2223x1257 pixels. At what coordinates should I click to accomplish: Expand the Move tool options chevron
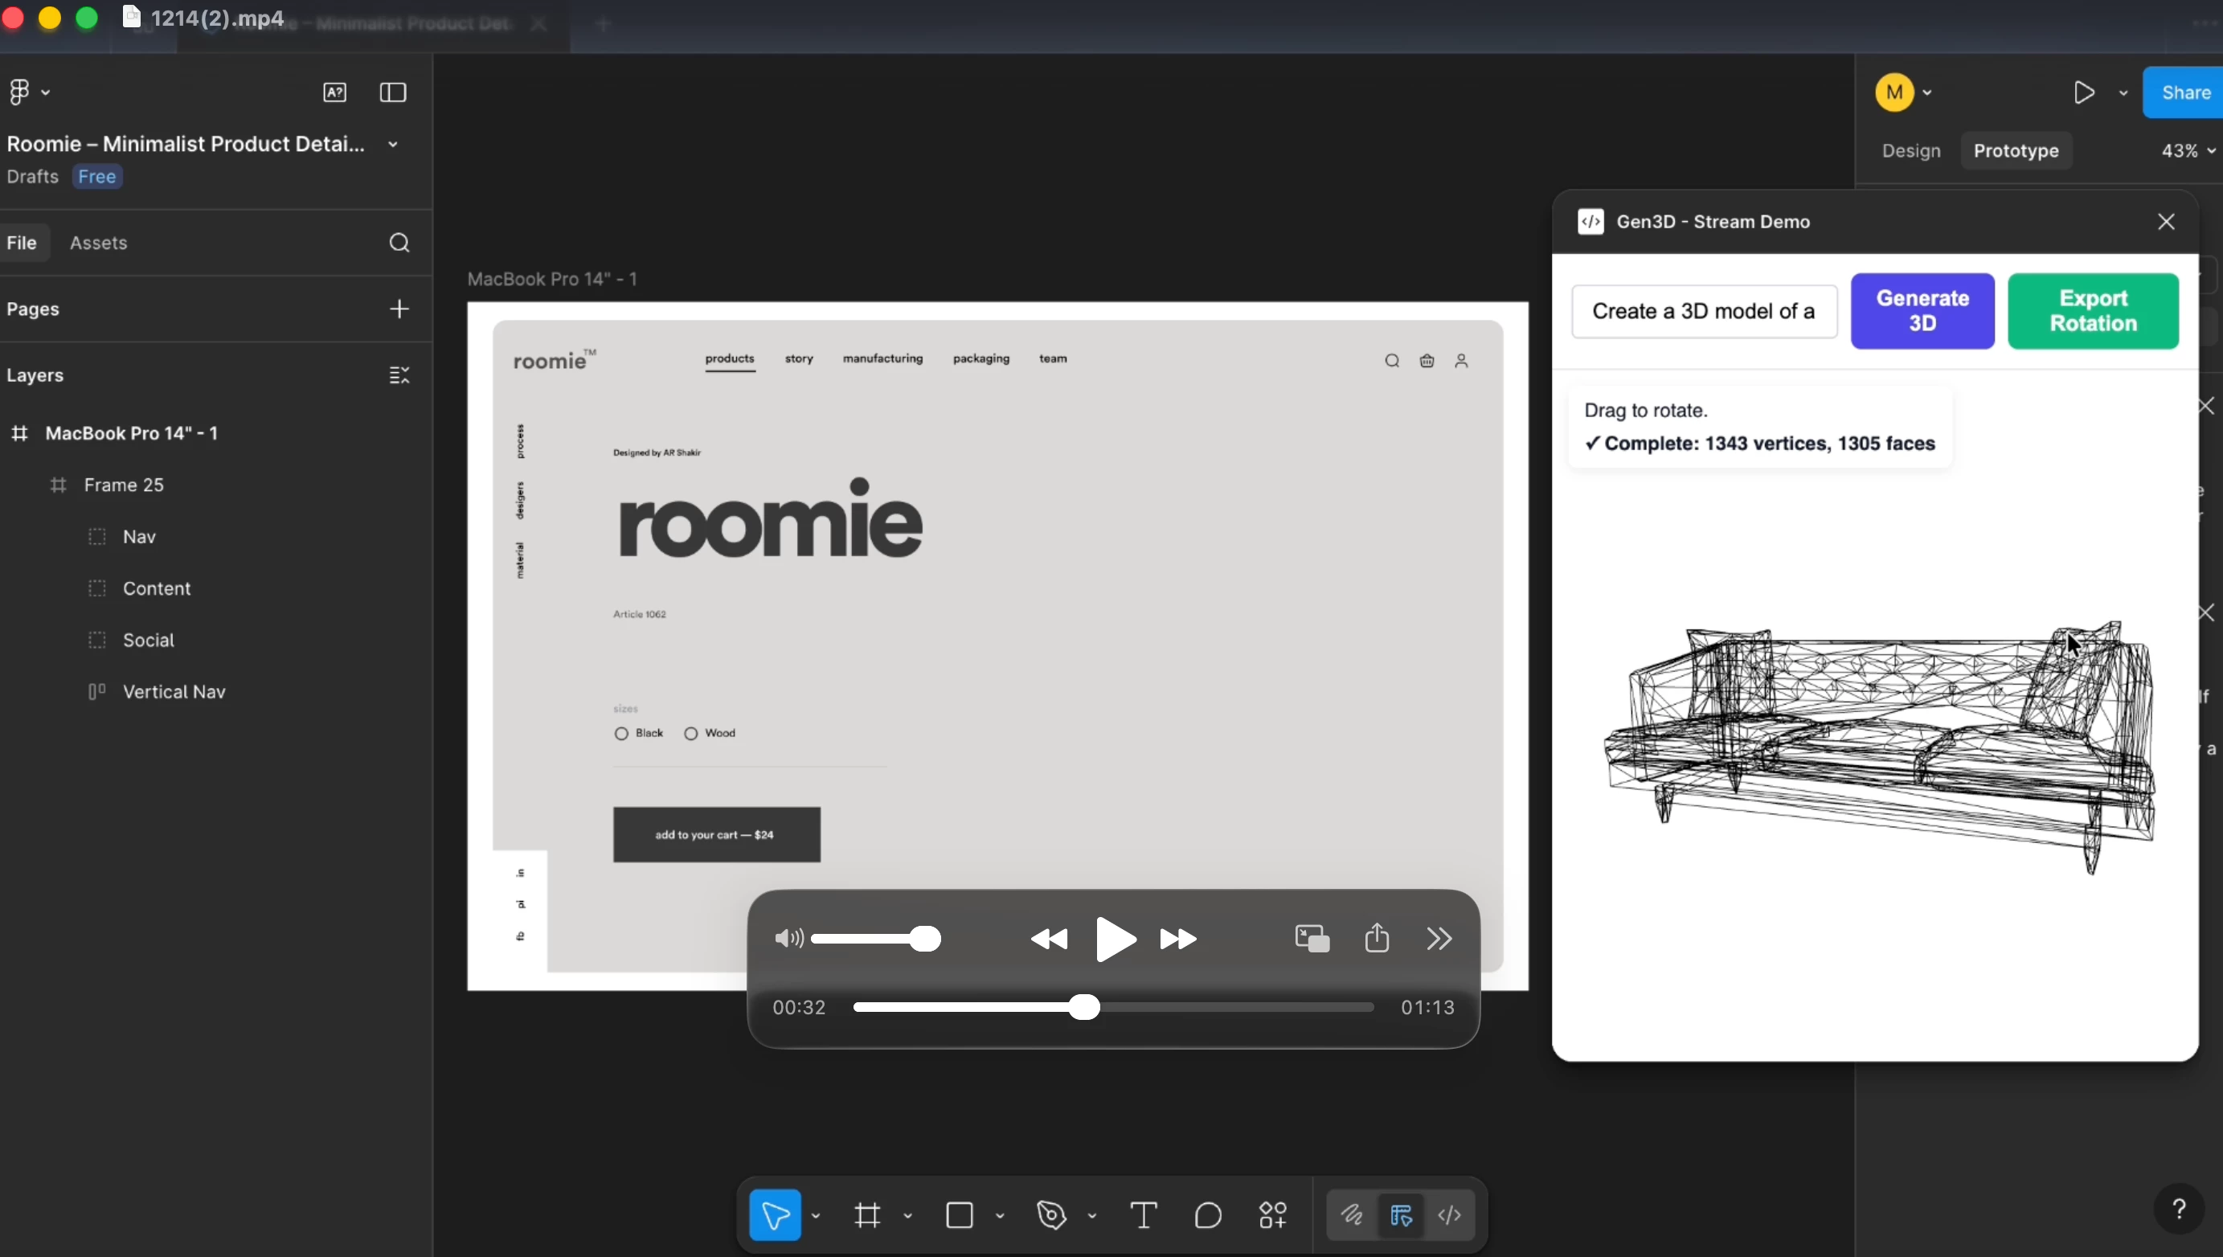(x=817, y=1214)
